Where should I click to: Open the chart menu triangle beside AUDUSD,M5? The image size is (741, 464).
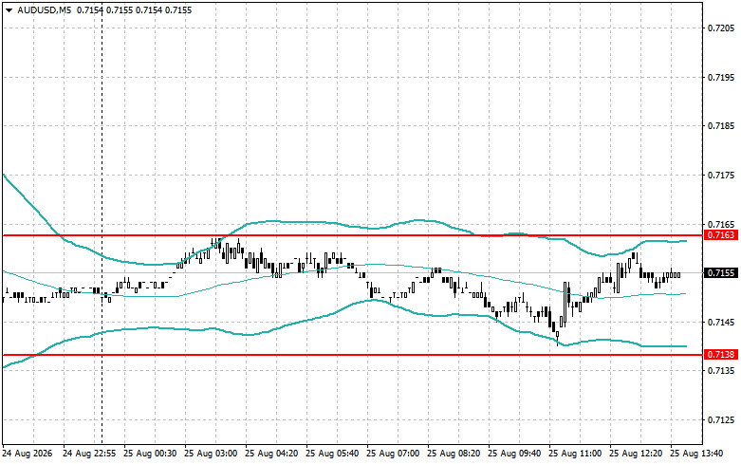pyautogui.click(x=9, y=10)
